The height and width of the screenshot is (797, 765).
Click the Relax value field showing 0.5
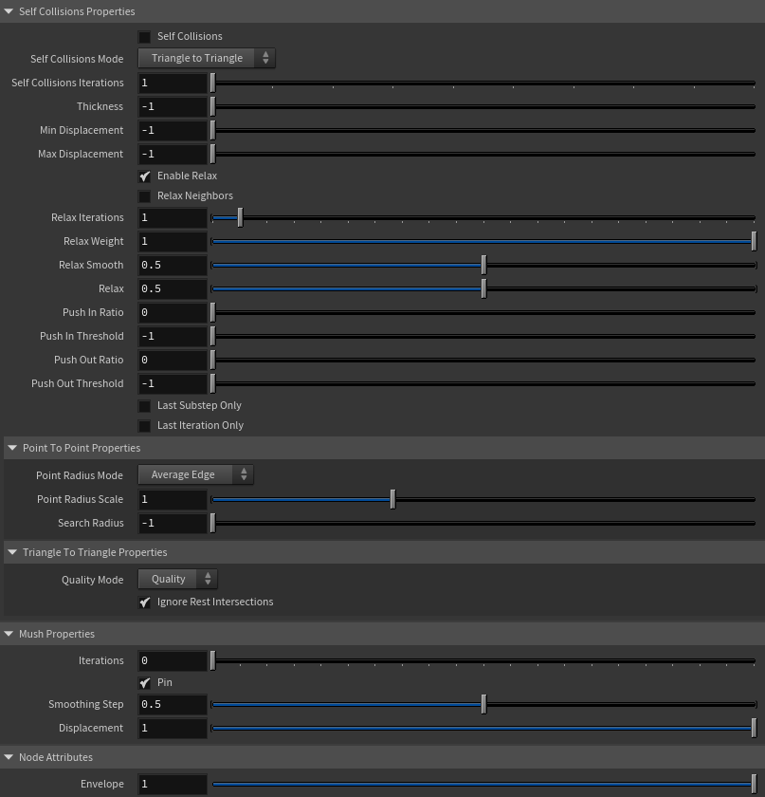coord(173,288)
